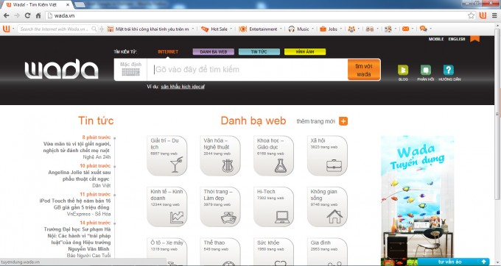Start the toolbar search with the magnifier icon
Screen dimensions: 501x266
94,29
